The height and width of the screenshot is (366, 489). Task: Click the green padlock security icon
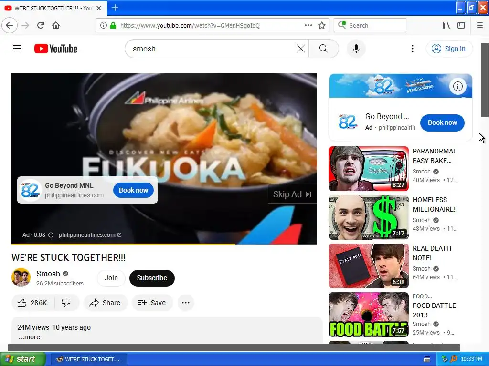(113, 25)
